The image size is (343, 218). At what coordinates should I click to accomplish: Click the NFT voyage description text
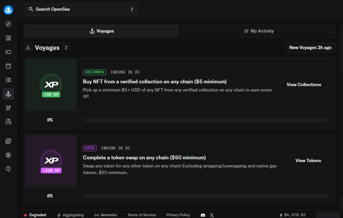(x=177, y=93)
